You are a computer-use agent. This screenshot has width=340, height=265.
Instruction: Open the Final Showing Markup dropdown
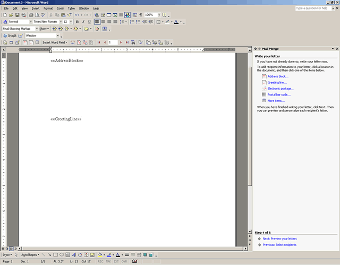(x=37, y=29)
